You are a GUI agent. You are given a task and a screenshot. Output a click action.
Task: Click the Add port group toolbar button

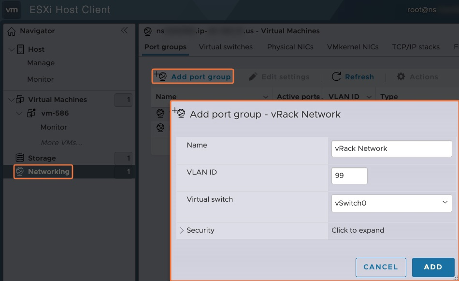pyautogui.click(x=193, y=76)
